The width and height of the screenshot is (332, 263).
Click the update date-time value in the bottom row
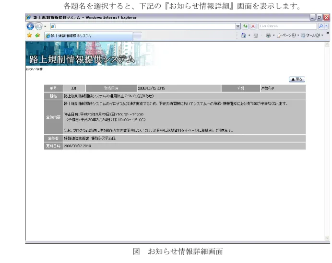point(77,146)
